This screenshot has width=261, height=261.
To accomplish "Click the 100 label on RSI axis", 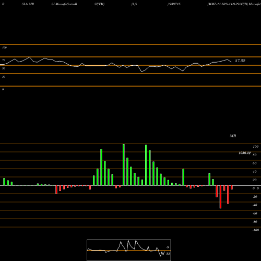I will [x=4, y=48].
